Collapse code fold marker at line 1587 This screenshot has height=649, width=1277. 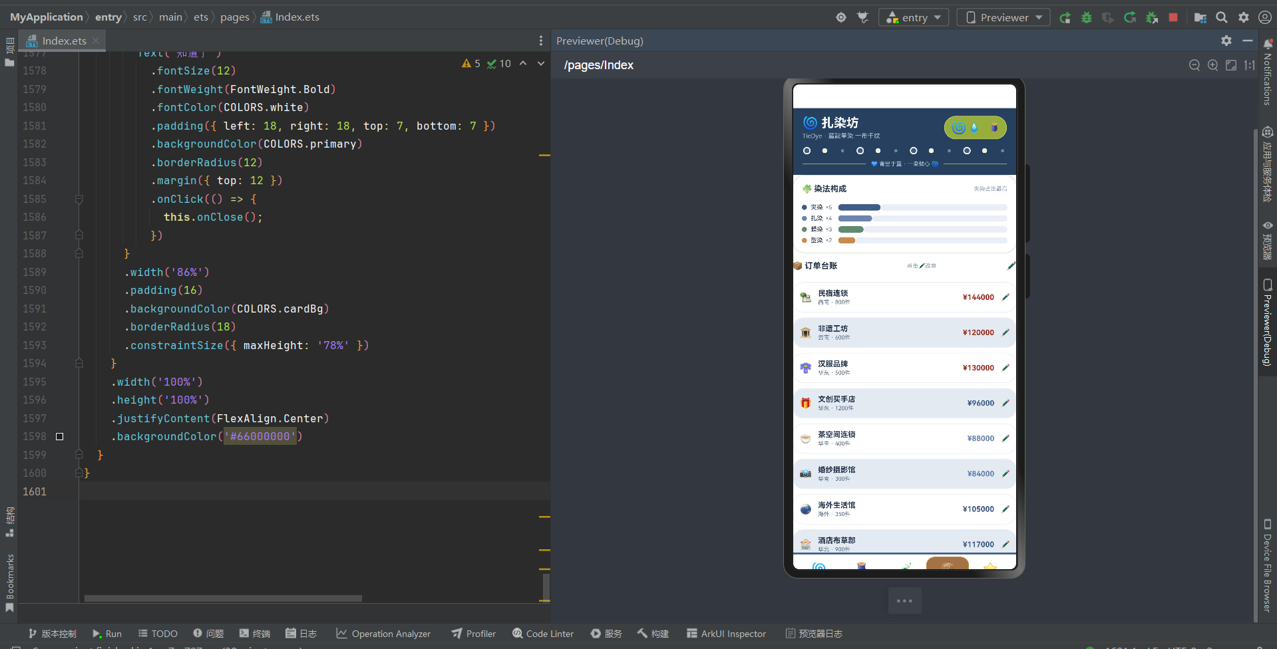tap(79, 235)
